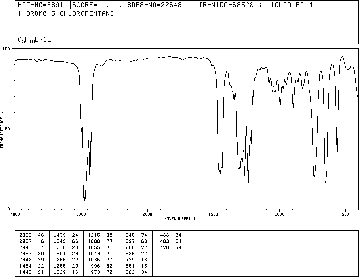Viewport: 359px width, 277px height.
Task: Select peak value 1301 in the table
Action: pos(60,253)
